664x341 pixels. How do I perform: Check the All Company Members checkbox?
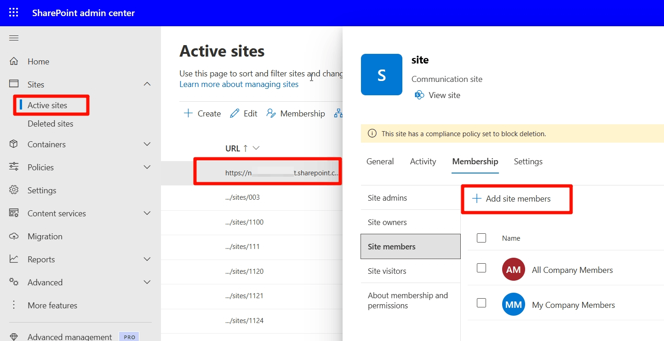click(x=481, y=268)
